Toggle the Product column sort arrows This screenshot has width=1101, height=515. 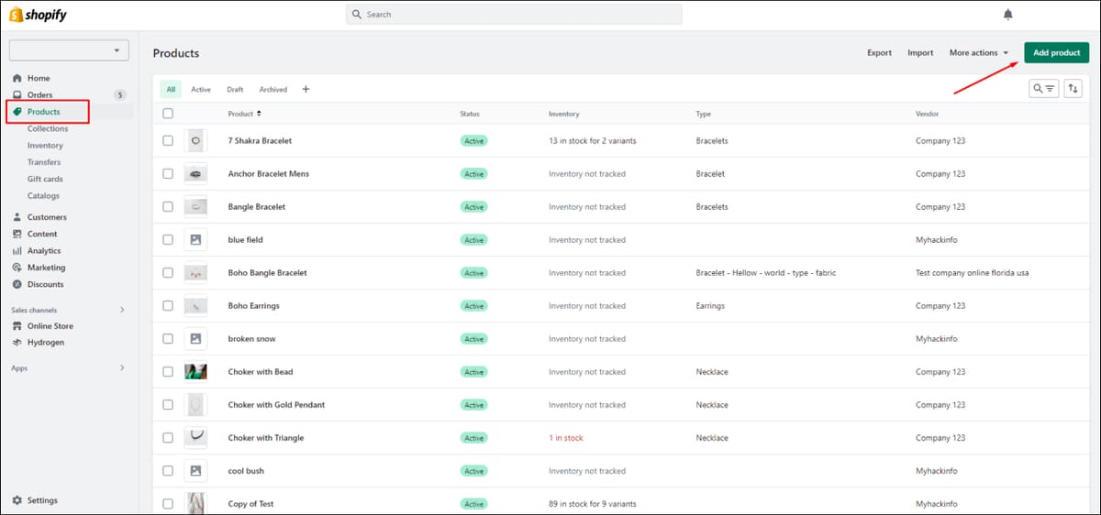259,114
